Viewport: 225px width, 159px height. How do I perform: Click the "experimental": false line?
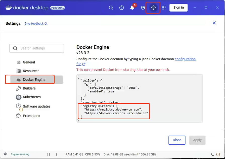pyautogui.click(x=100, y=102)
